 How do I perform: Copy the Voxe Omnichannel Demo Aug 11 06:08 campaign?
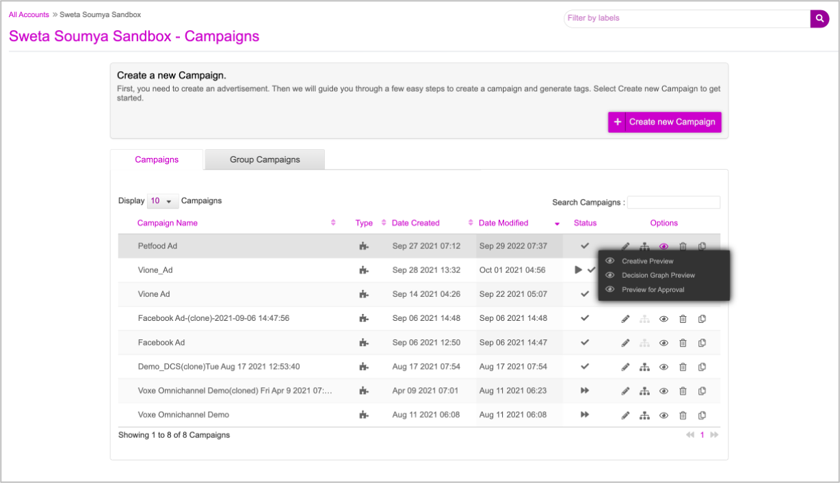pos(702,415)
